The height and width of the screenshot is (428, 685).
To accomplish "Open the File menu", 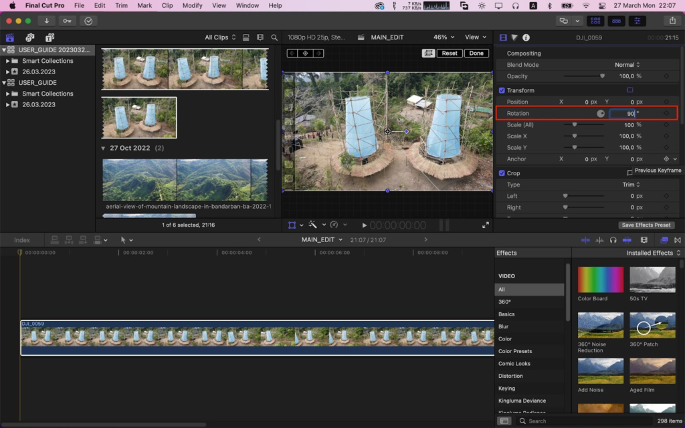I will pyautogui.click(x=79, y=5).
